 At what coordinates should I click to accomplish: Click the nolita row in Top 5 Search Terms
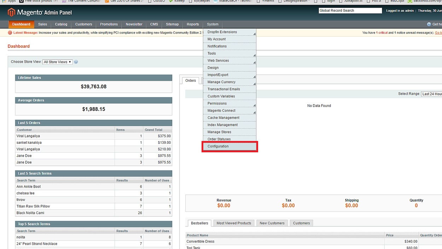[x=94, y=237]
